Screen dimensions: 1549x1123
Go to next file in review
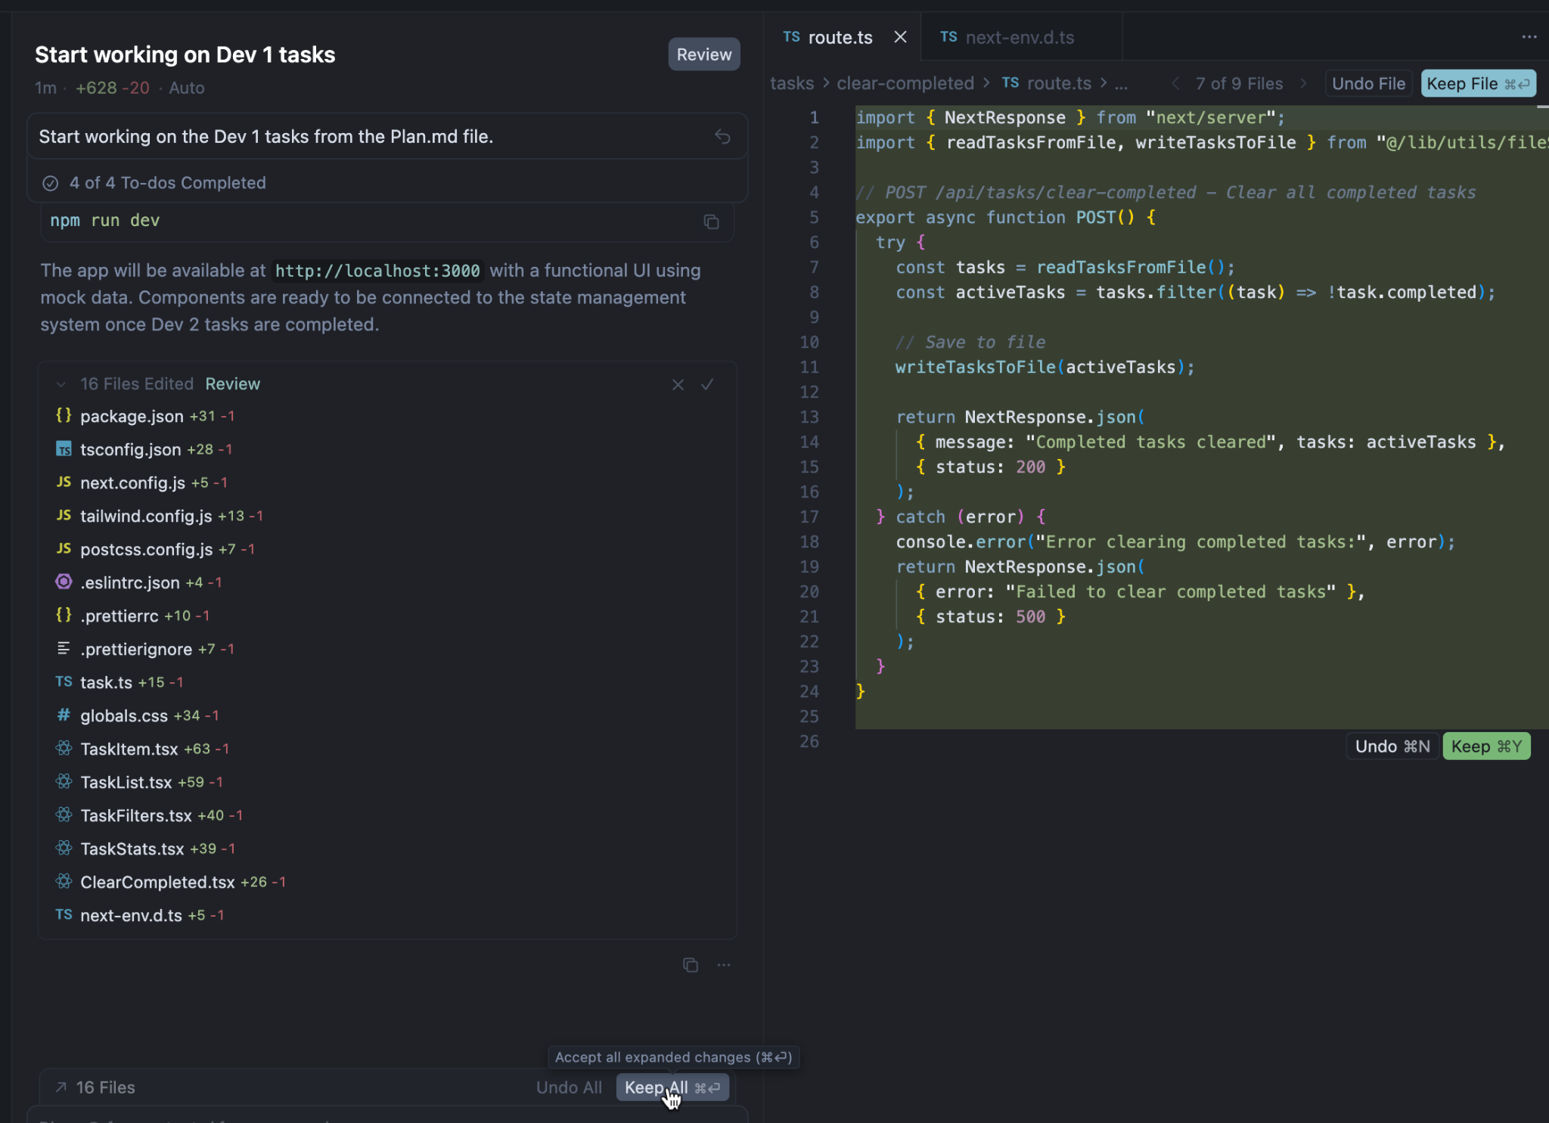(x=1303, y=84)
